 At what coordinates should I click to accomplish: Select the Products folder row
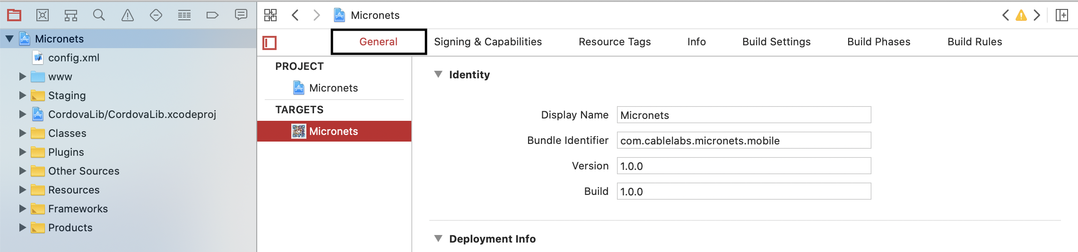click(128, 227)
